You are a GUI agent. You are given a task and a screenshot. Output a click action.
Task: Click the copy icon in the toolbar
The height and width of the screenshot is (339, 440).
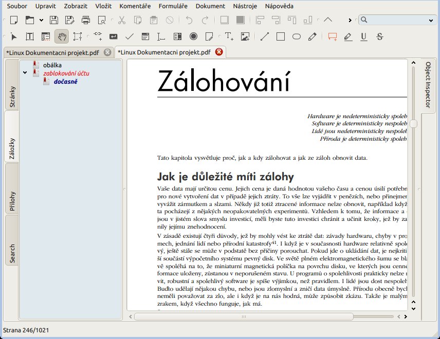point(138,20)
